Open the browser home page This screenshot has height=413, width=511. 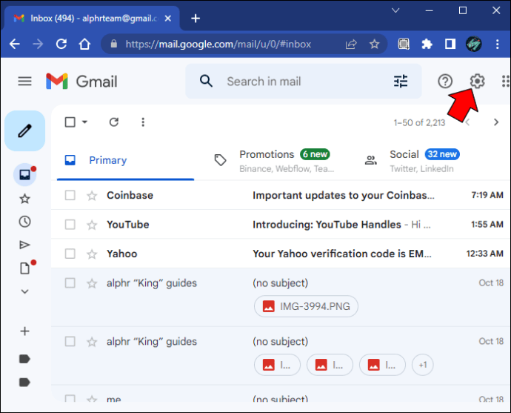pos(84,44)
